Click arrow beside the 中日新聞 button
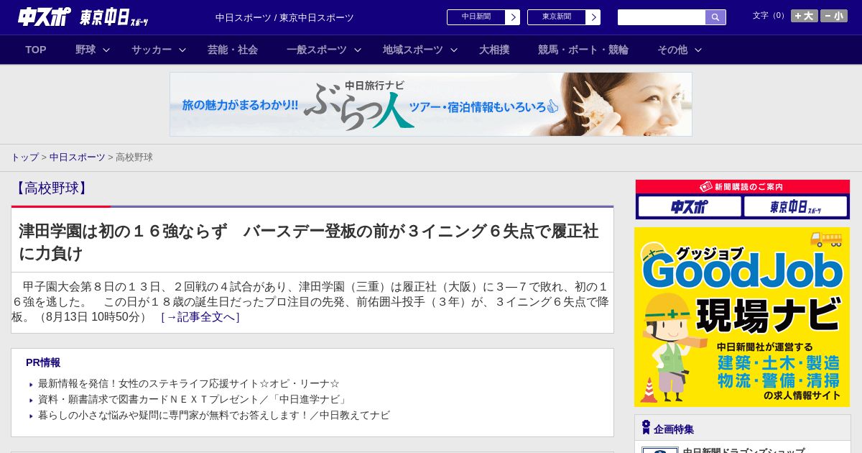The image size is (862, 453). click(513, 17)
